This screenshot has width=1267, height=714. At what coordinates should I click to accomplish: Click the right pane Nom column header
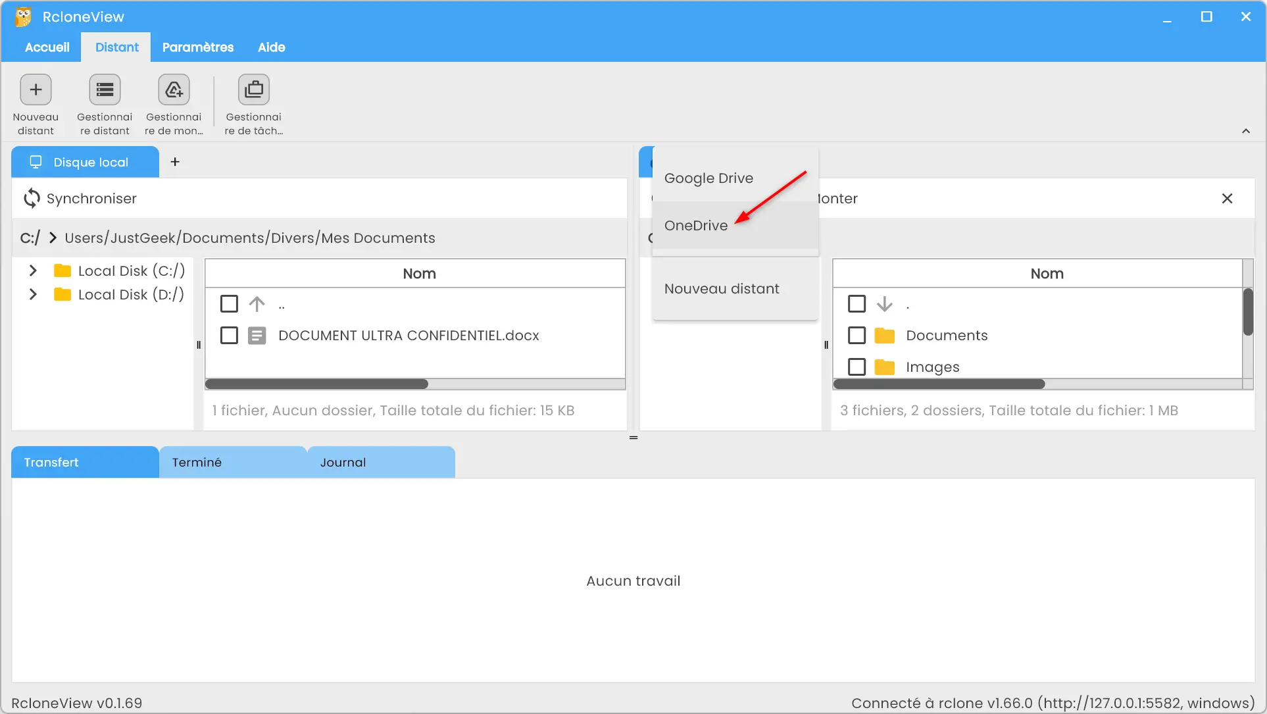1038,273
